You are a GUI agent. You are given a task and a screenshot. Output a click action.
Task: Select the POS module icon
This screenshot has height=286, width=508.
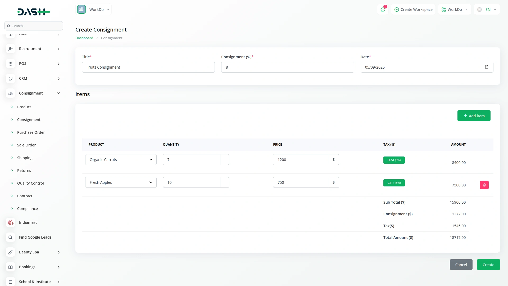[x=10, y=64]
